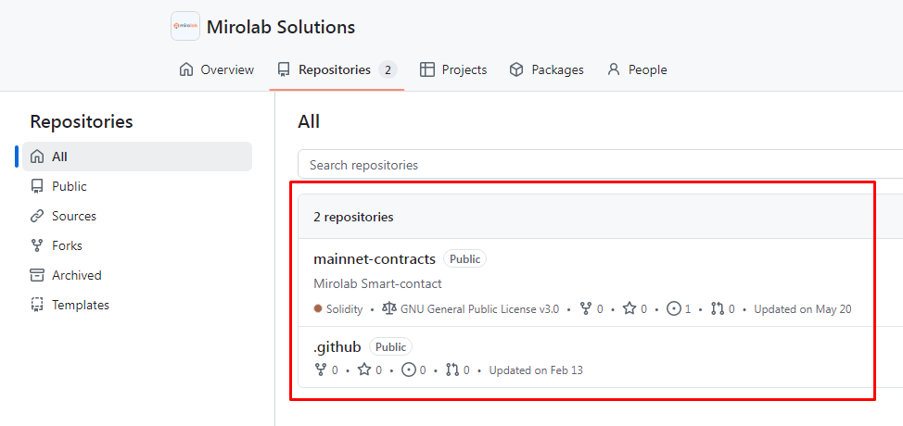
Task: Select the Repositories tab
Action: [x=337, y=69]
